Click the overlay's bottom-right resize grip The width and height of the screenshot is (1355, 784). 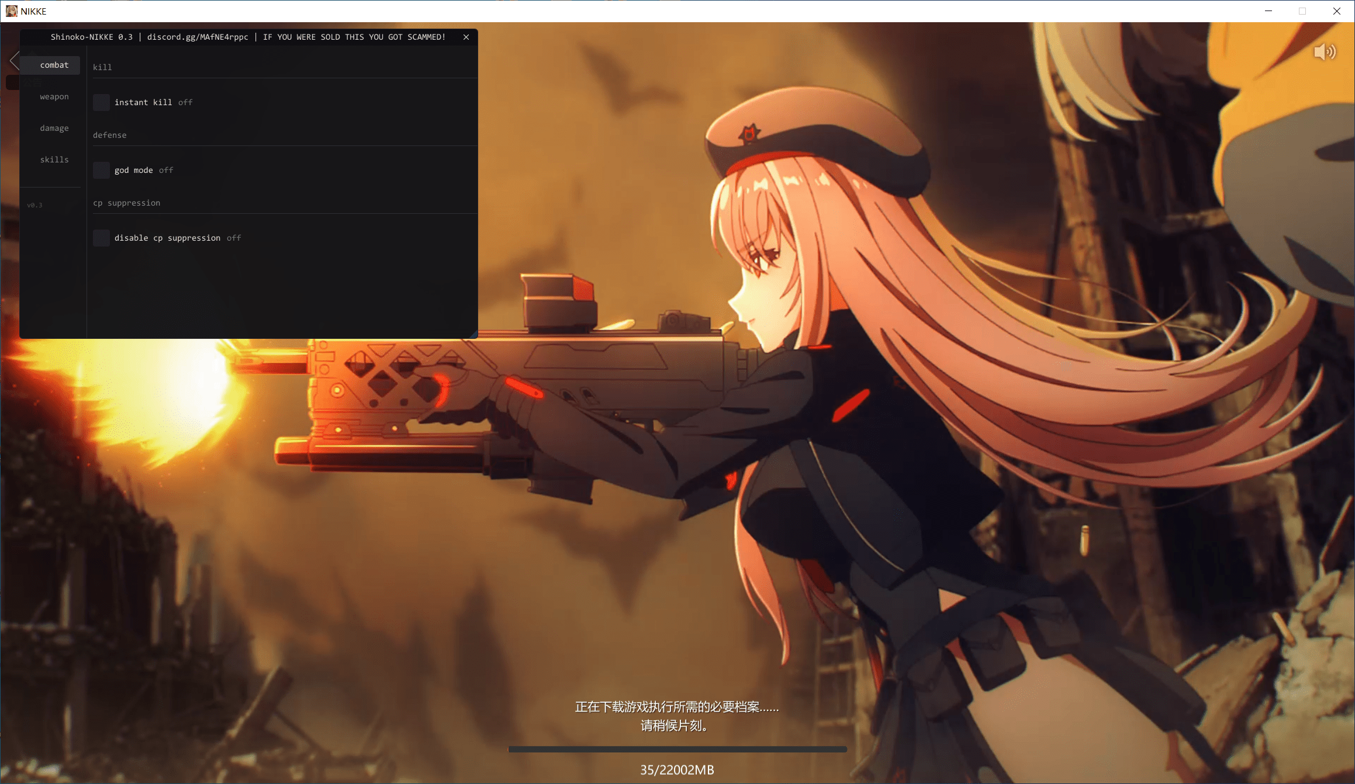point(473,335)
